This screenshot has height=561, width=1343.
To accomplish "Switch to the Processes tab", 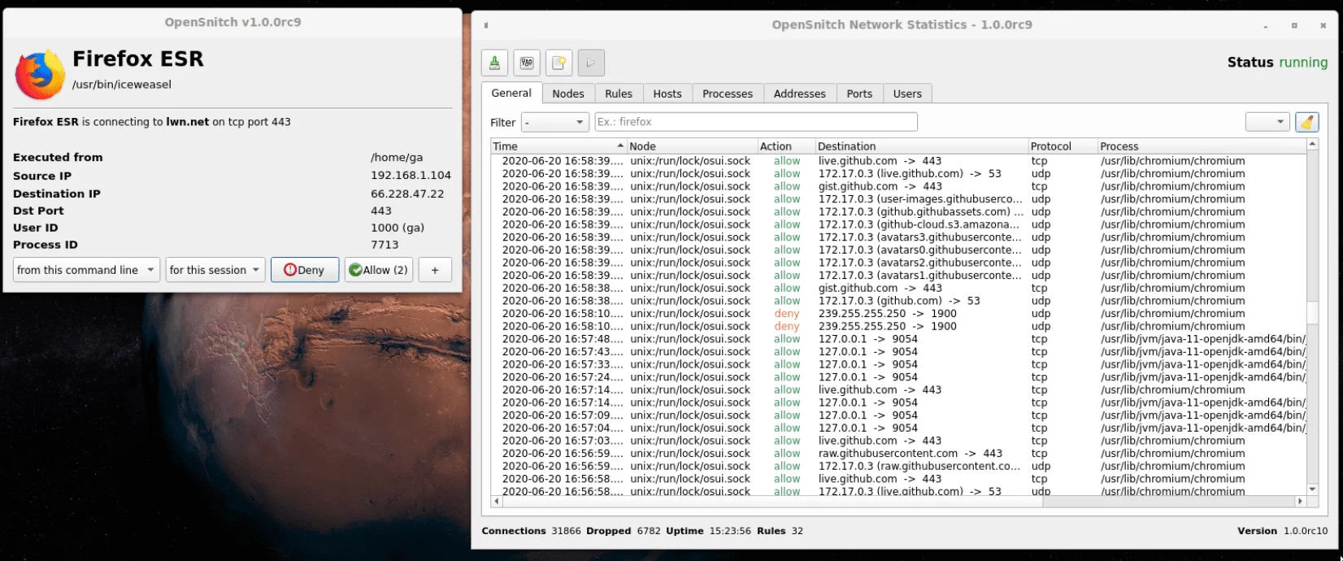I will 728,93.
